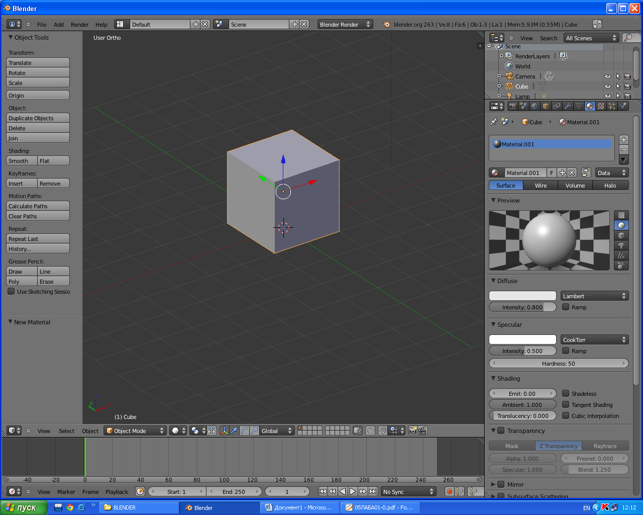
Task: Open the Physics properties tab
Action: point(623,106)
